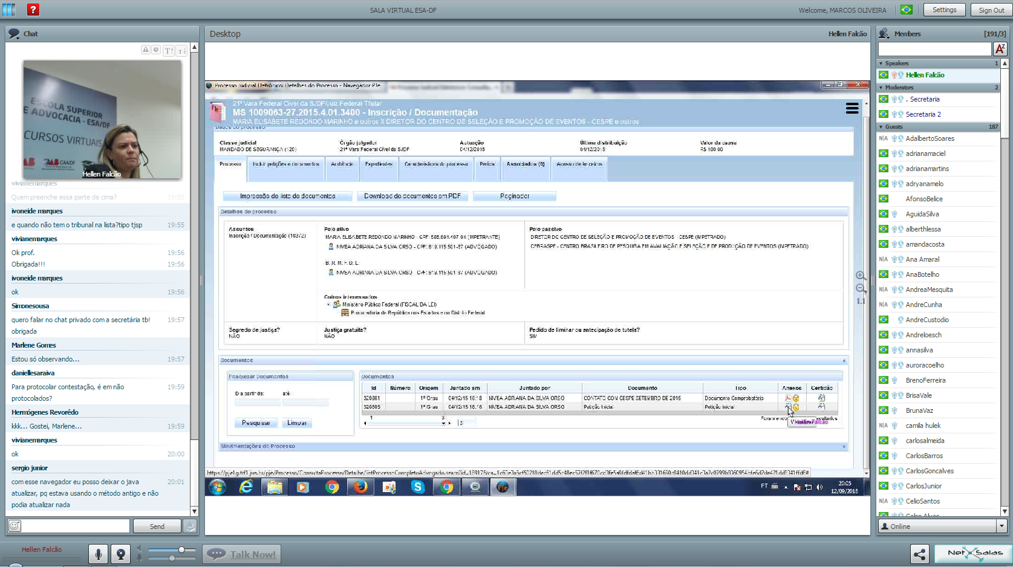Toggle the microphone button
1013x567 pixels.
(x=98, y=554)
